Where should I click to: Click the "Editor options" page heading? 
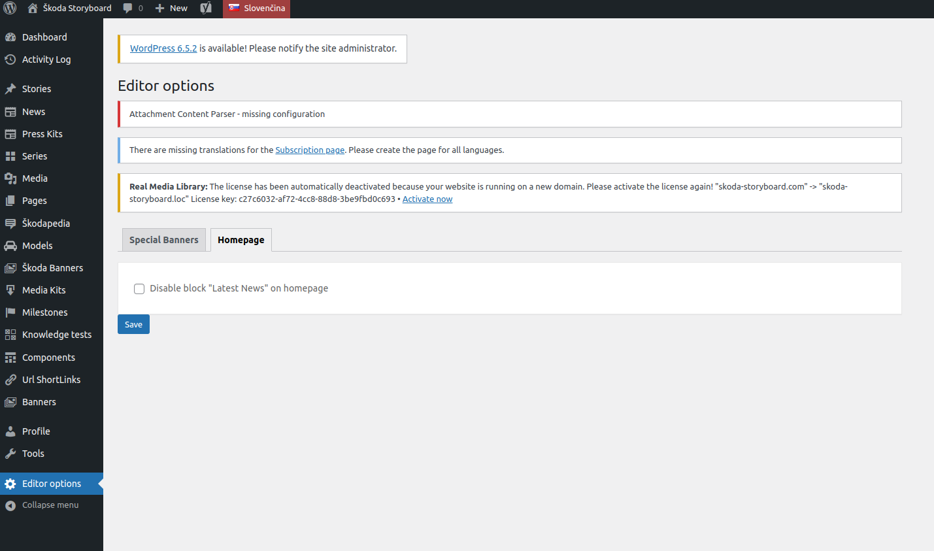pos(166,86)
